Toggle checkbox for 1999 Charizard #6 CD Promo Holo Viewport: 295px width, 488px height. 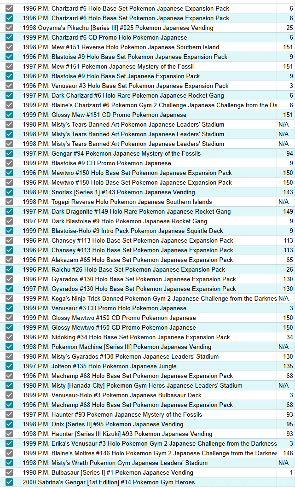[9, 37]
